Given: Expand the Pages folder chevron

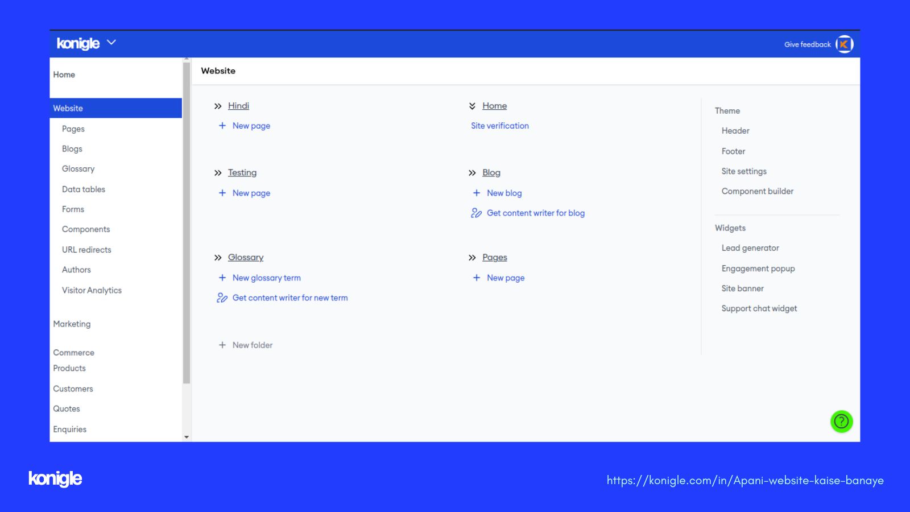Looking at the screenshot, I should [x=472, y=258].
